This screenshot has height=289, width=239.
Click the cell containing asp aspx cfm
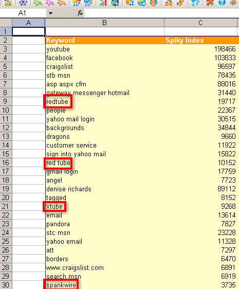click(104, 84)
